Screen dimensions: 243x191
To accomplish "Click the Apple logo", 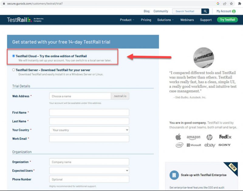I will pos(178,137).
